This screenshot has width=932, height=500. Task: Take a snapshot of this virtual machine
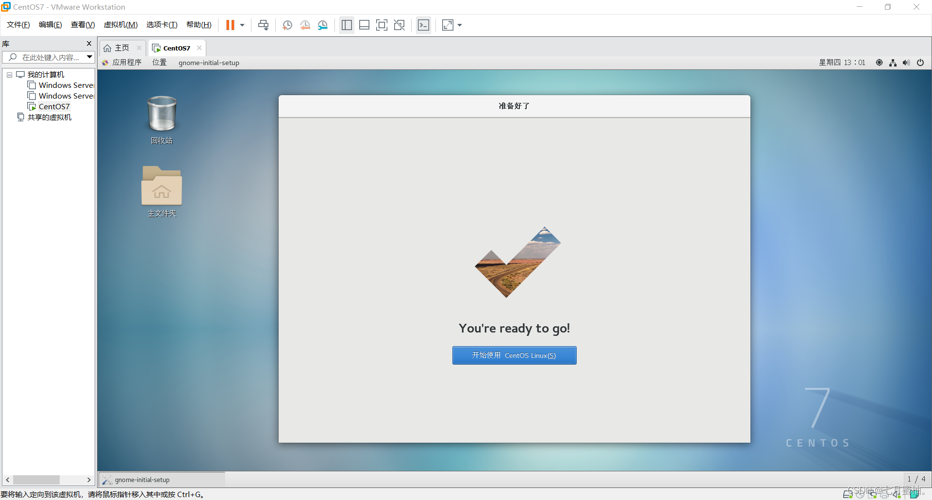tap(287, 25)
